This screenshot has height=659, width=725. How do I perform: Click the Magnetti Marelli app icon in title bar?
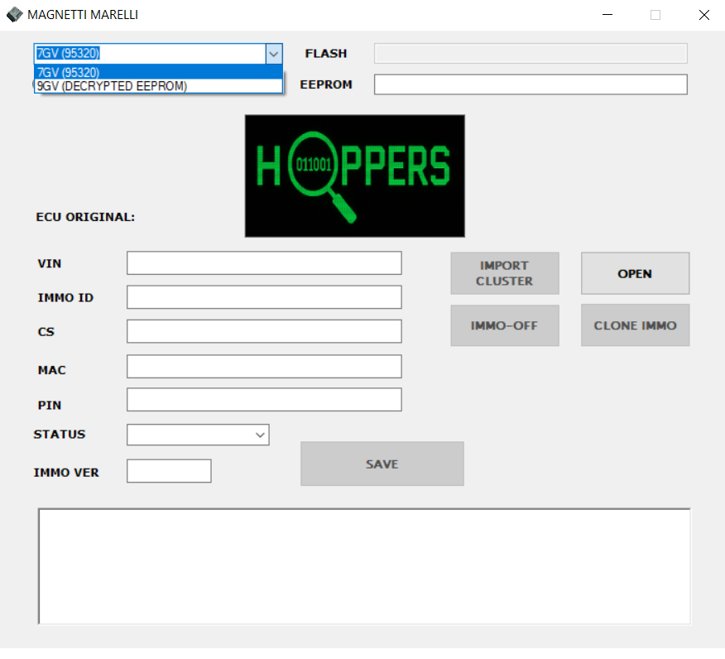tap(14, 15)
